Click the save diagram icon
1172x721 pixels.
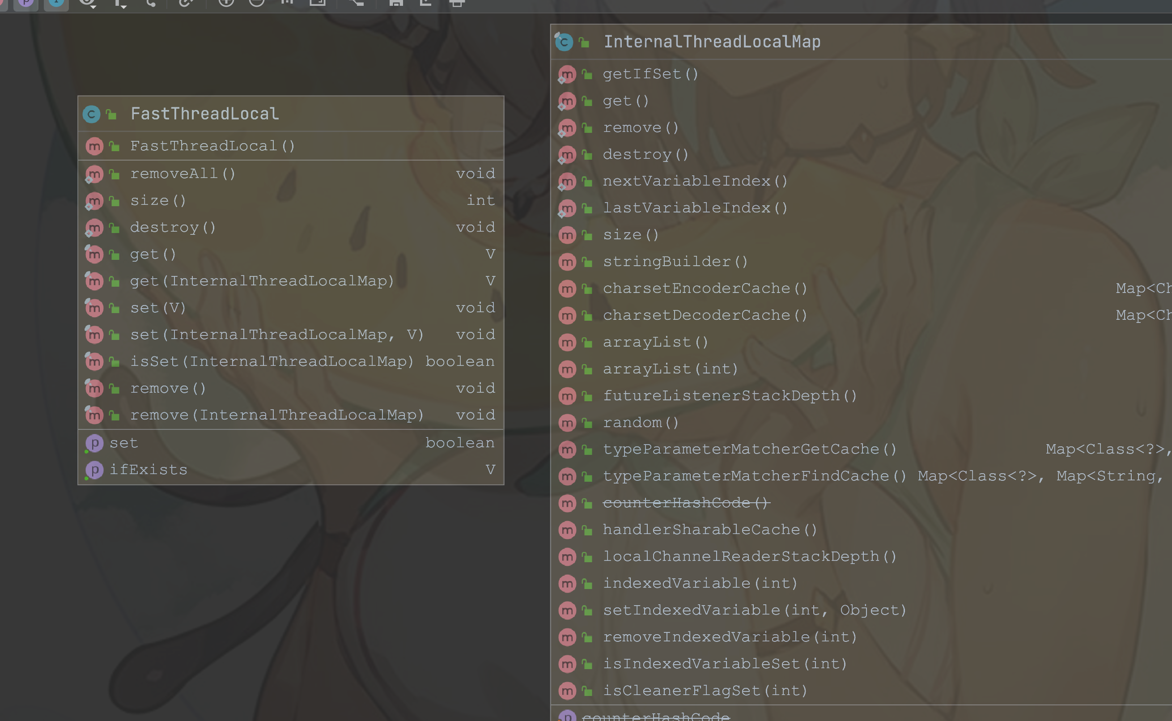click(396, 2)
